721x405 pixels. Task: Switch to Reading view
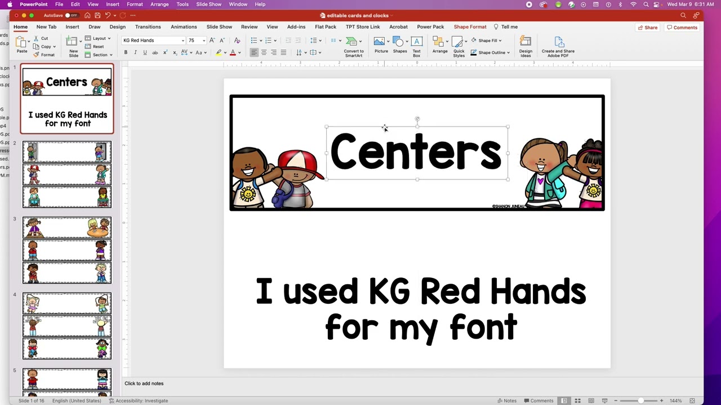click(x=591, y=400)
